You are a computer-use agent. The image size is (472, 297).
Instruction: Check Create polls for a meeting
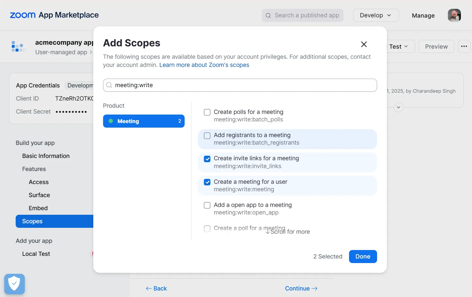pos(207,112)
